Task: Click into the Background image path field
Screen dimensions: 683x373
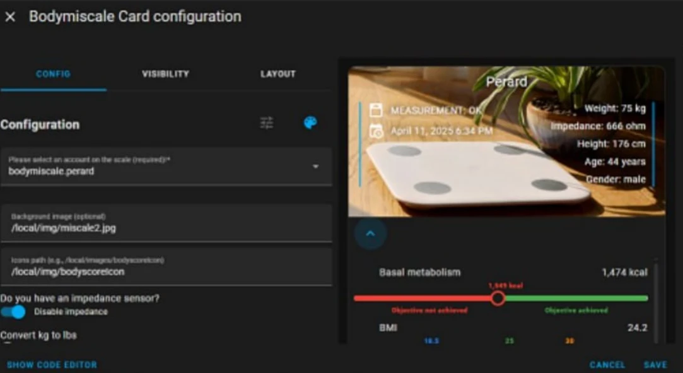Action: [x=166, y=223]
